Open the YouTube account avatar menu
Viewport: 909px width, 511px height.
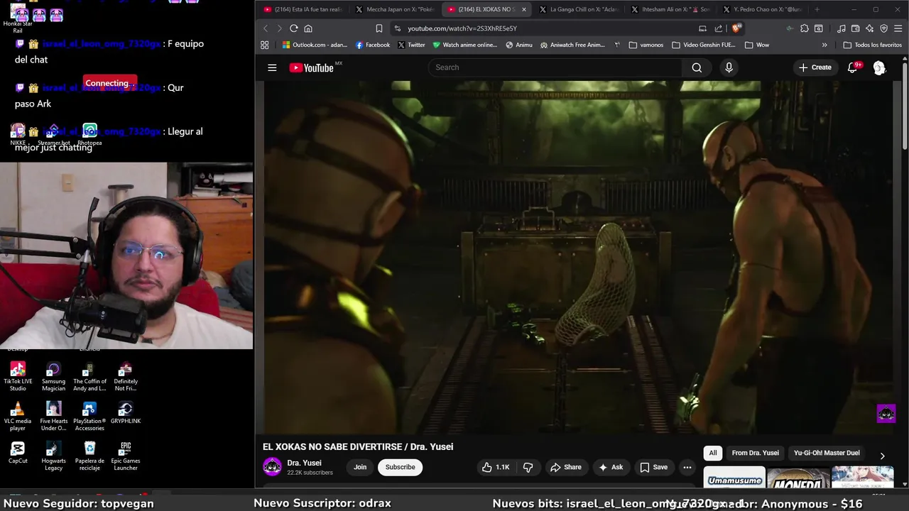(x=879, y=67)
